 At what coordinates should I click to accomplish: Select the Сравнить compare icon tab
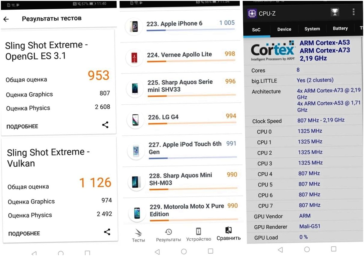click(x=229, y=230)
